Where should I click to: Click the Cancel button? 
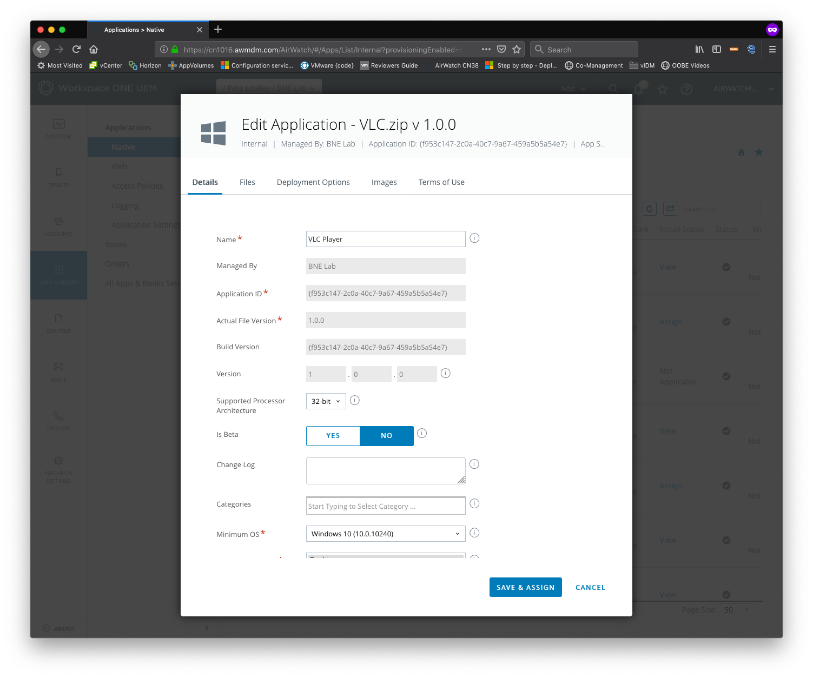590,587
